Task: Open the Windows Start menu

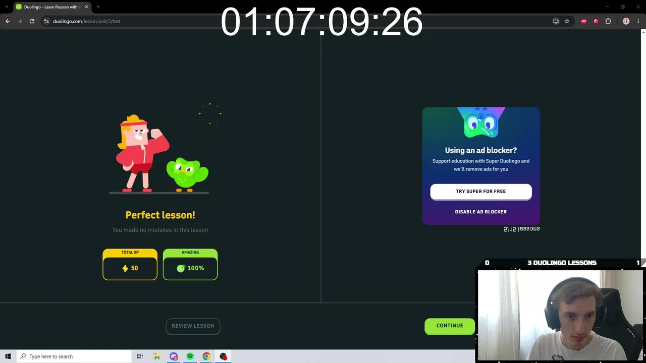Action: pos(8,356)
